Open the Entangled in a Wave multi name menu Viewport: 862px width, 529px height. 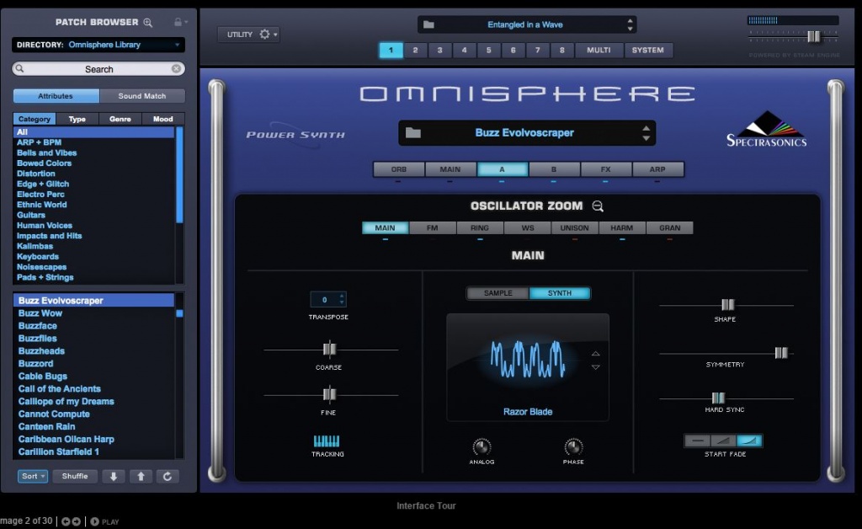click(525, 24)
